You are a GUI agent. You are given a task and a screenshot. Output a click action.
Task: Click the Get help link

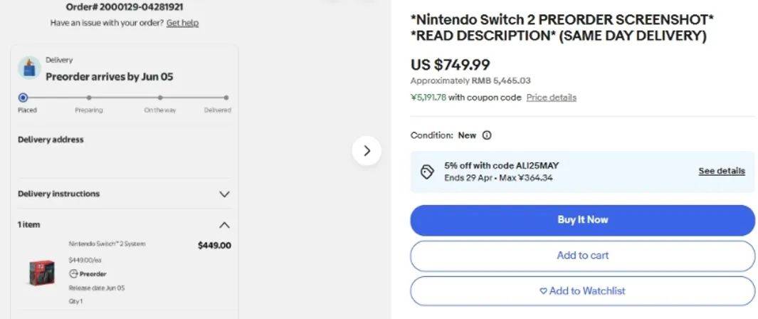pyautogui.click(x=182, y=23)
